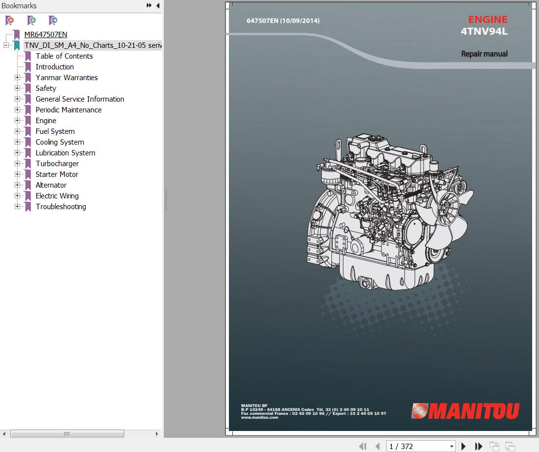The width and height of the screenshot is (539, 452).
Task: Open the Introduction bookmark
Action: (x=55, y=67)
